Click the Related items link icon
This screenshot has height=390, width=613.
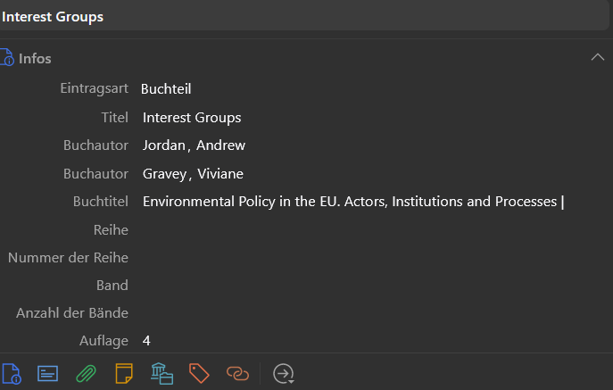[237, 373]
